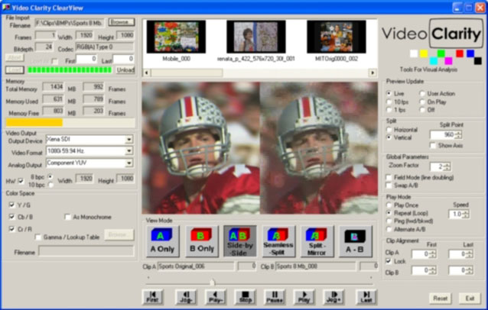Screen dimensions: 488x310
Task: Click the Unload button
Action: coord(125,70)
